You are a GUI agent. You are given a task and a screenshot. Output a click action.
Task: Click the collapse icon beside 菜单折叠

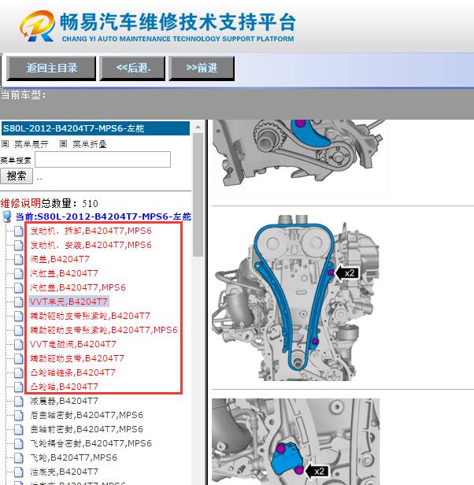pos(63,143)
